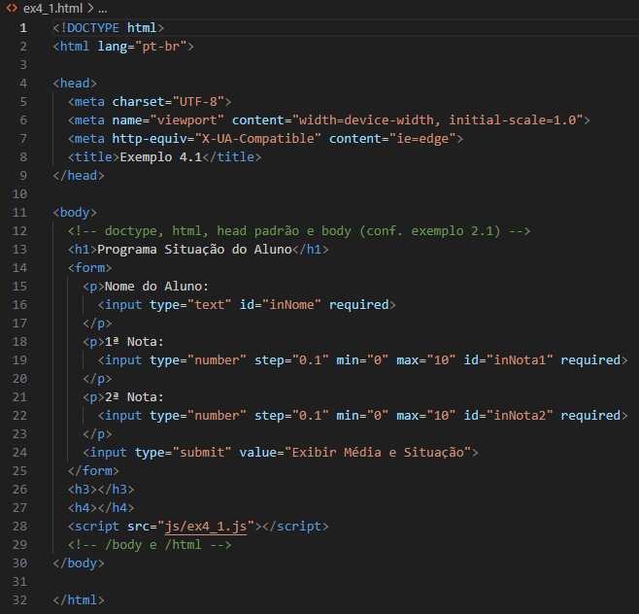
Task: Click the empty h4 element
Action: pos(101,508)
